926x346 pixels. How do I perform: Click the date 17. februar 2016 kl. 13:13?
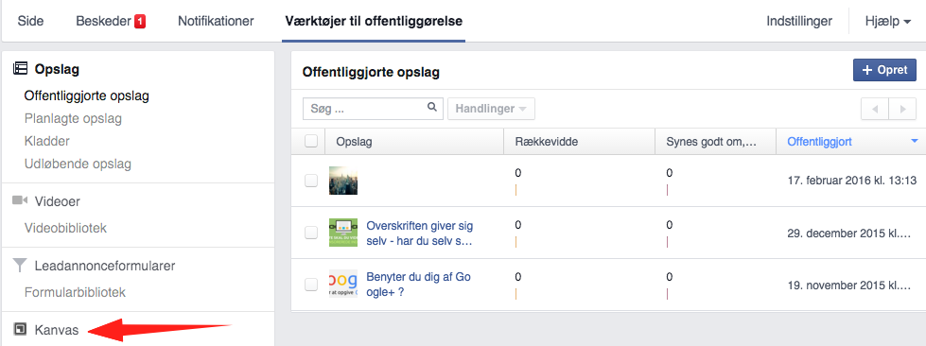coord(852,180)
